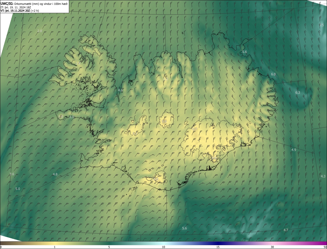Click the 3.9 value label on the map
The width and height of the screenshot is (327, 249).
(x=72, y=117)
